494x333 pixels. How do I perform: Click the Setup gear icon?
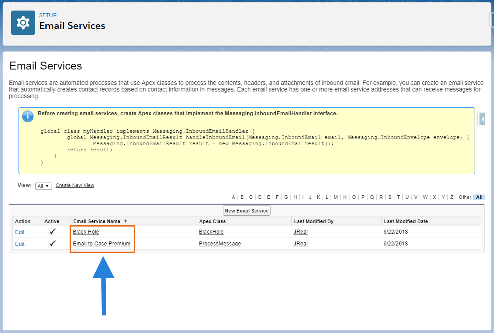(23, 22)
